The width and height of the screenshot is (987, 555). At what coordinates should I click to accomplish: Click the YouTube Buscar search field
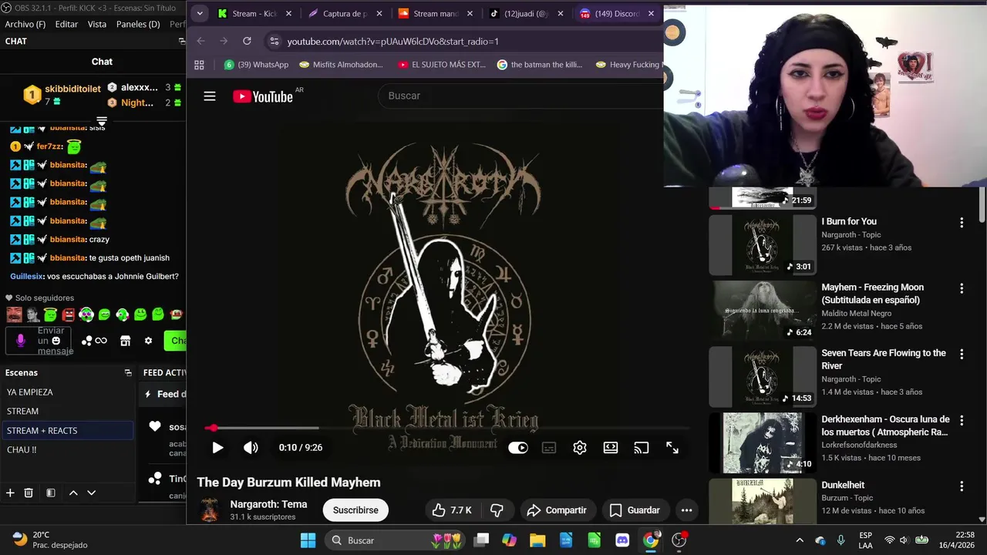pos(520,96)
